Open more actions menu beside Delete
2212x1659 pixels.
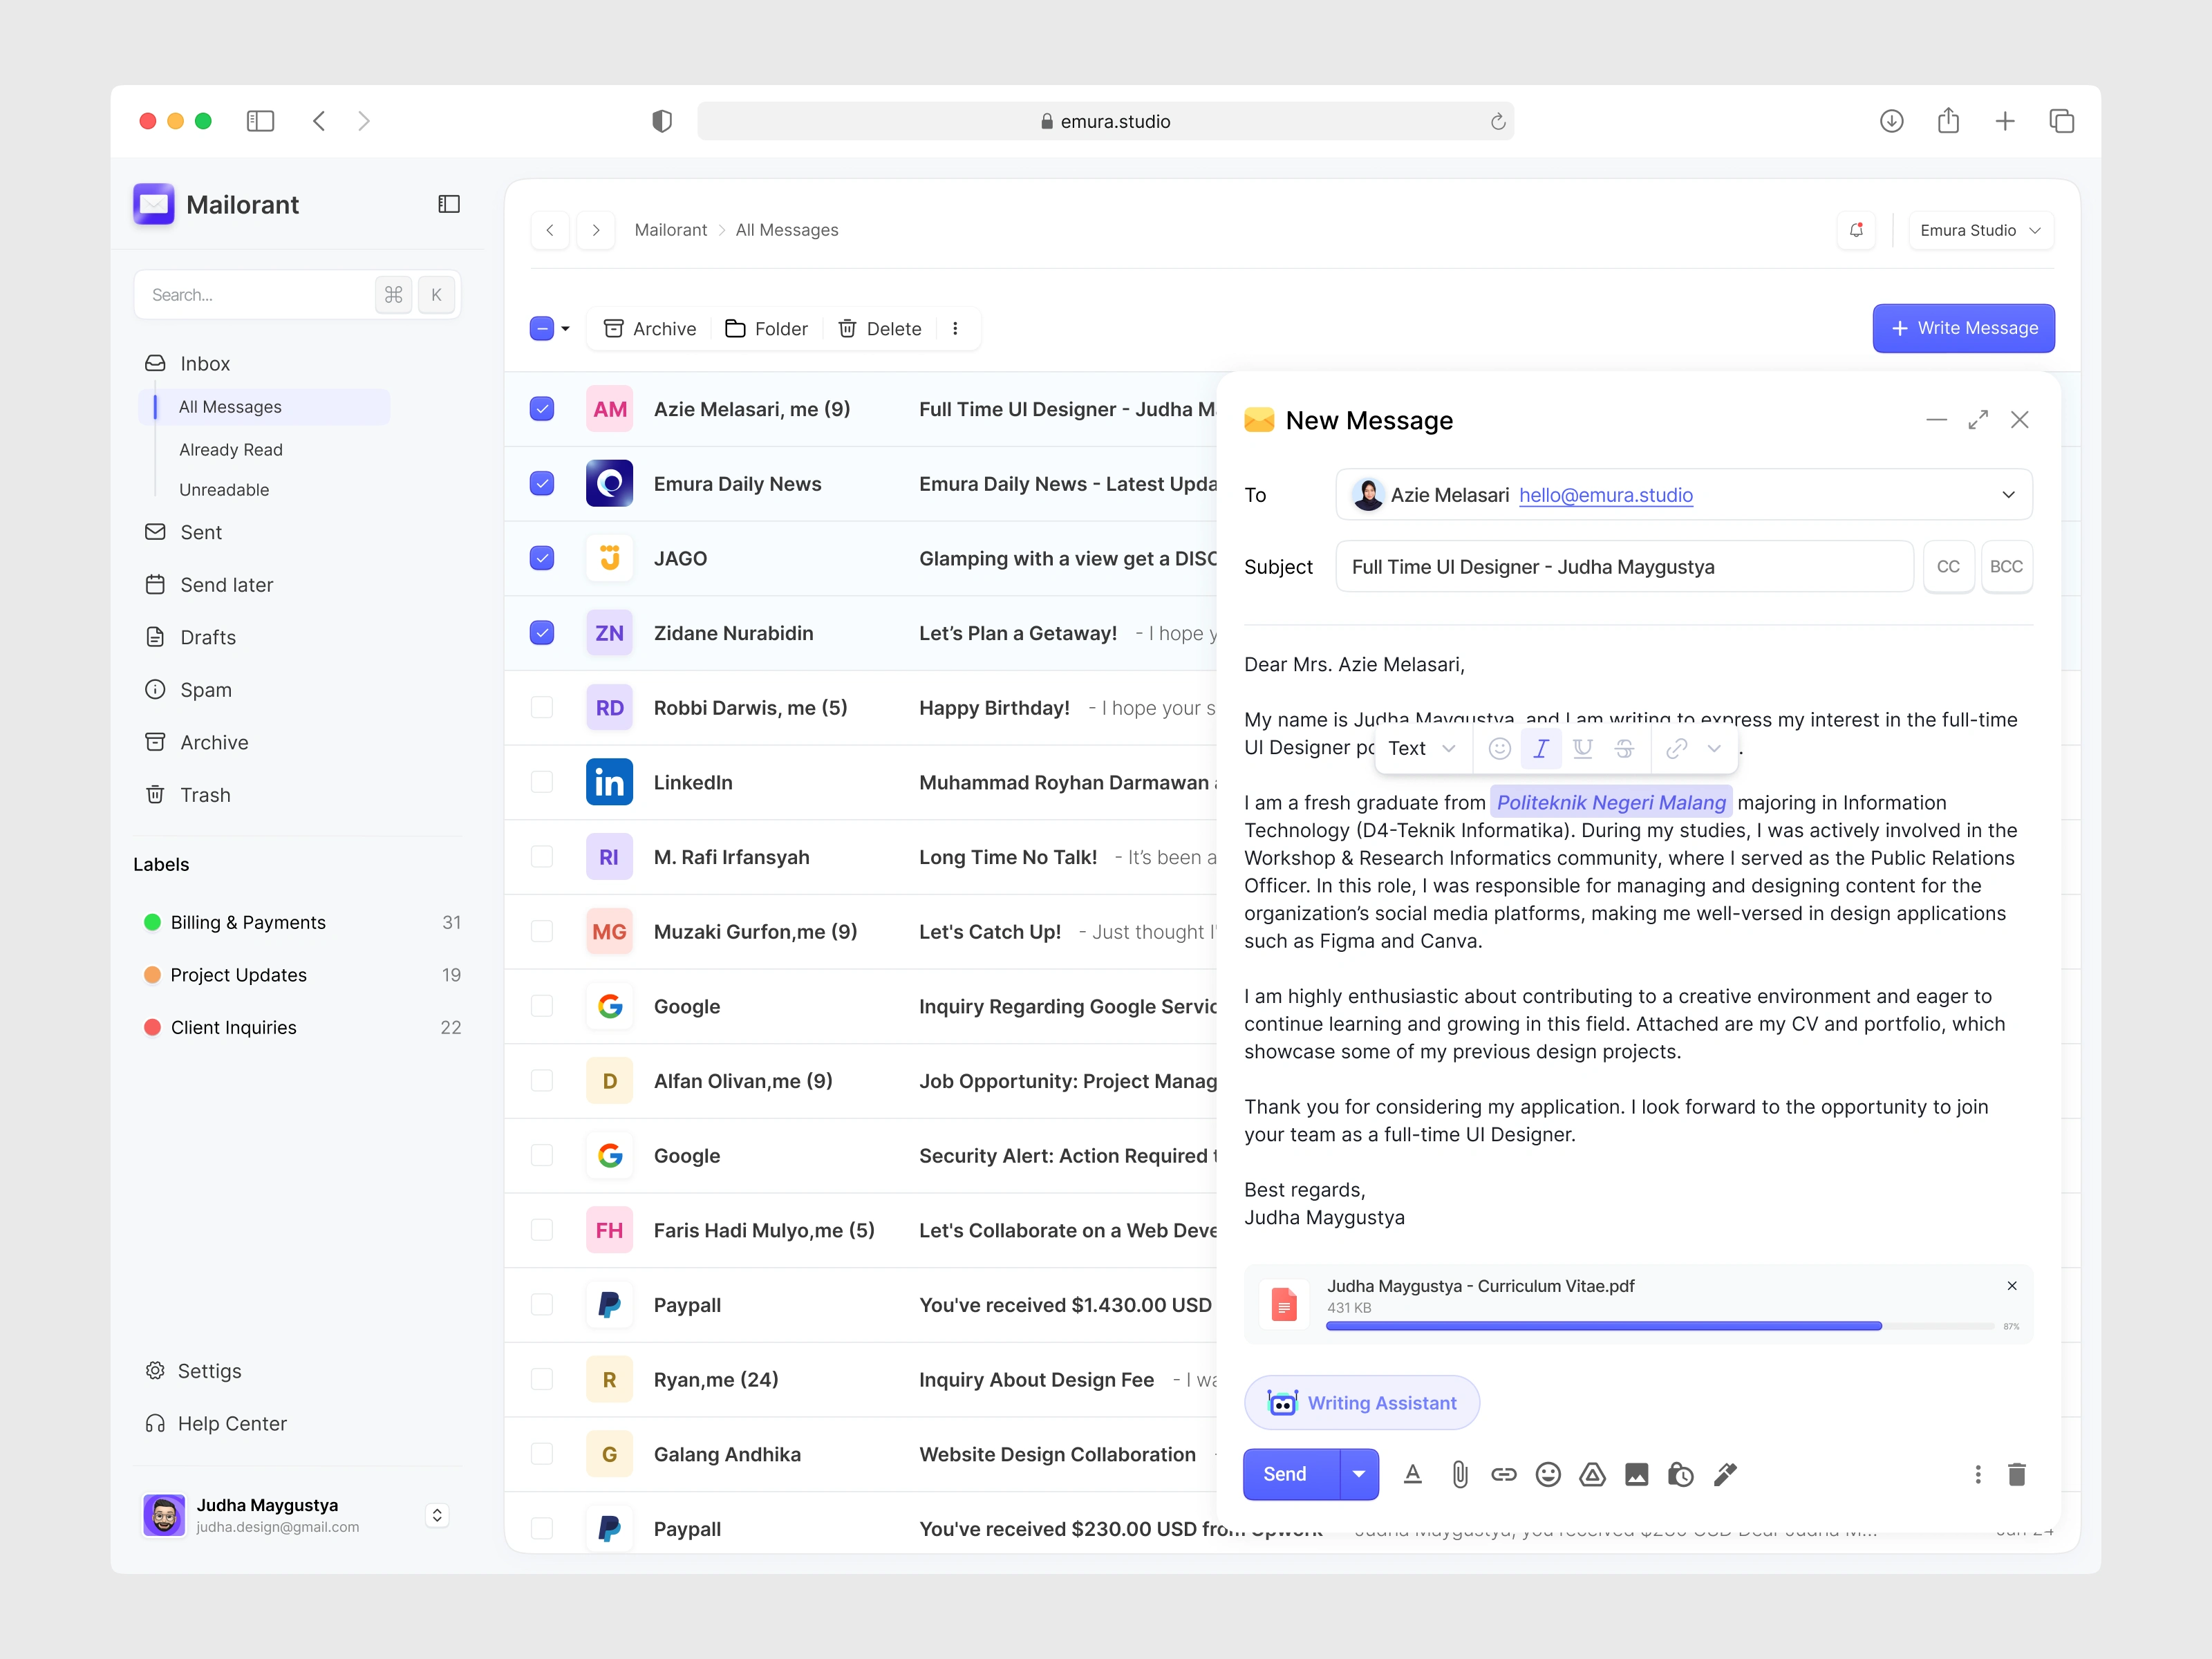pos(955,328)
